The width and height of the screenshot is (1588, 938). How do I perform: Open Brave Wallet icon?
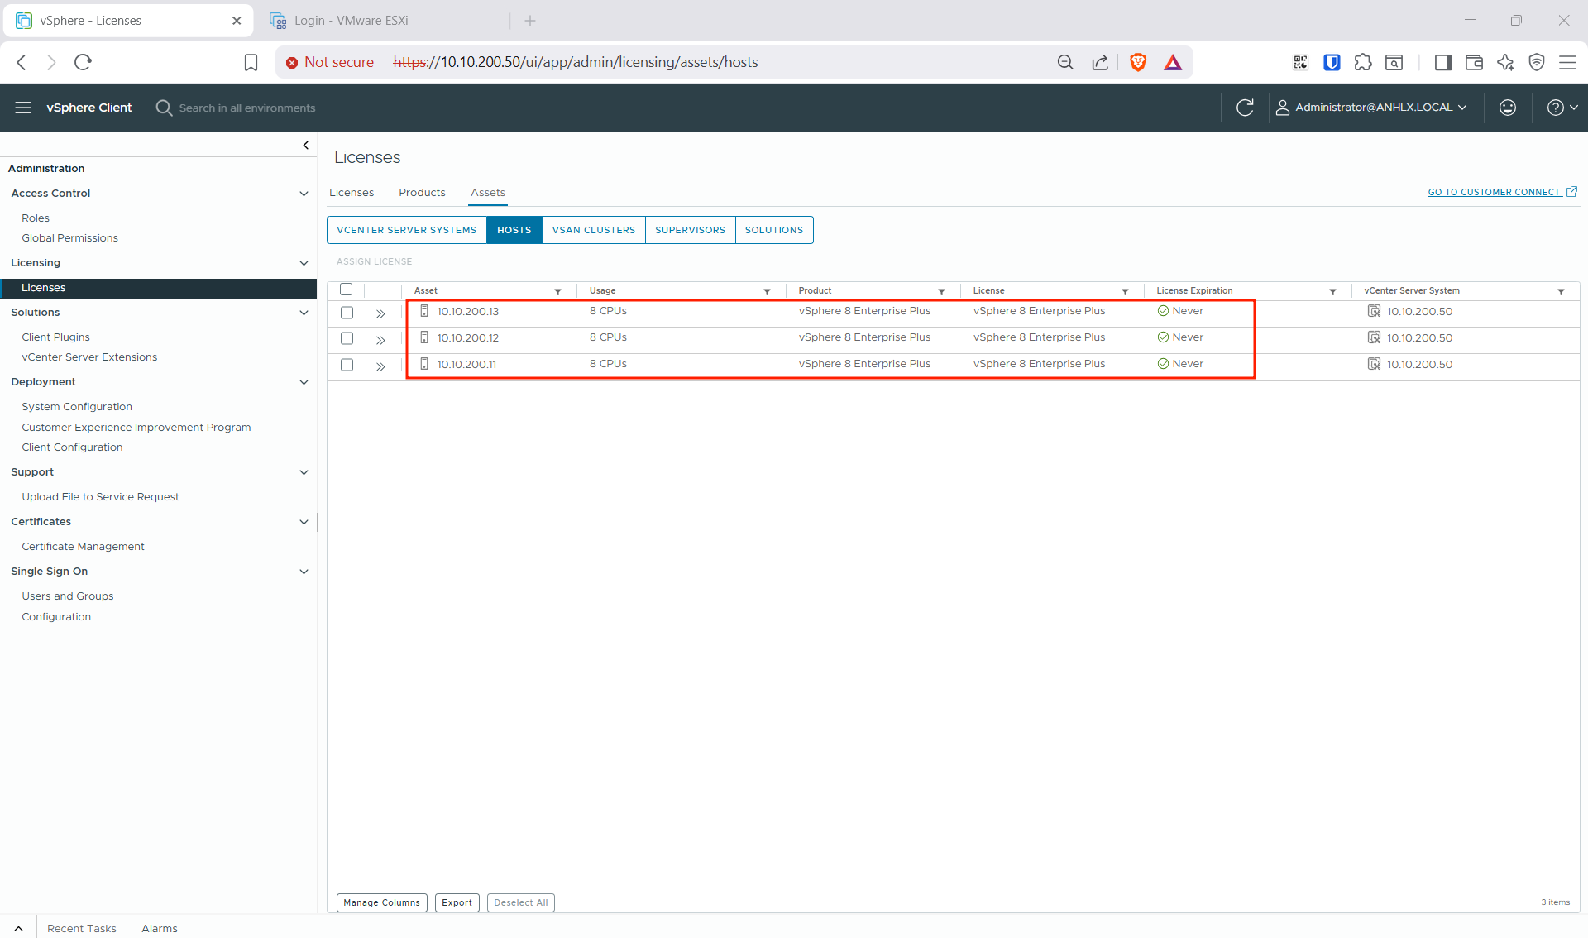coord(1474,62)
